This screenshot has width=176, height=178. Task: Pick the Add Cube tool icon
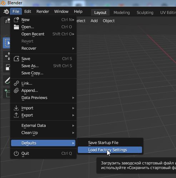pyautogui.click(x=7, y=93)
